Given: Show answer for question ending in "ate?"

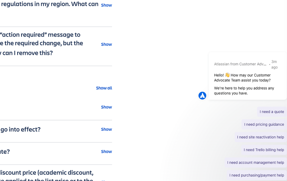Looking at the screenshot, I should (x=106, y=151).
